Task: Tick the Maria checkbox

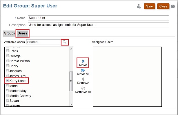Action: [x=7, y=86]
